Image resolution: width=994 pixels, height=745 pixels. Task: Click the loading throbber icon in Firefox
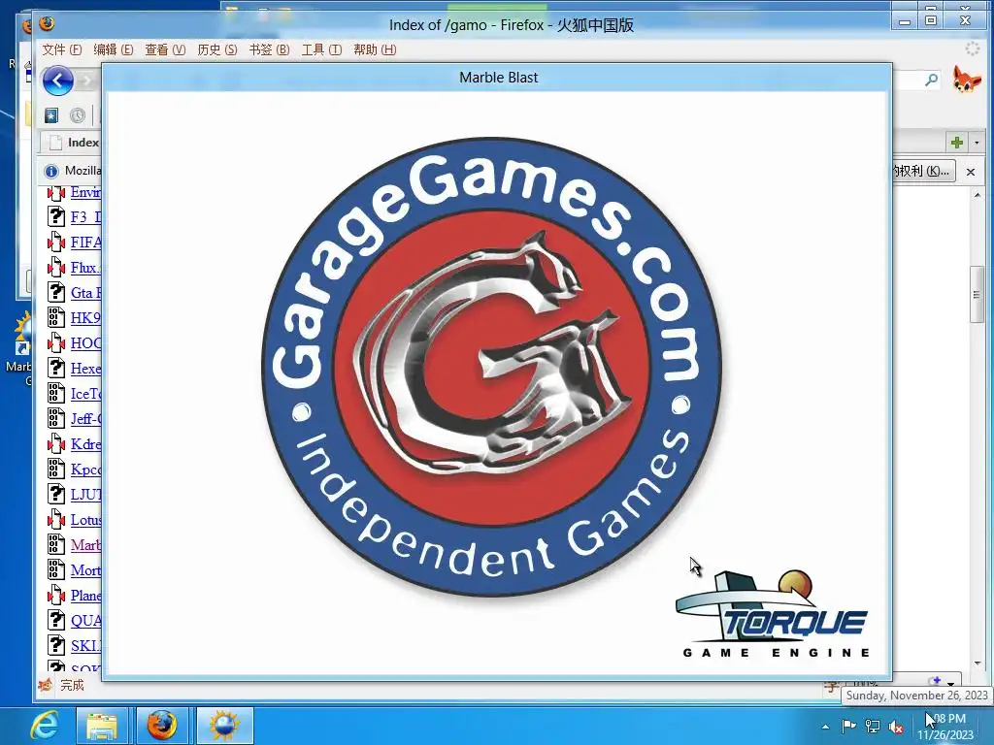pos(972,49)
